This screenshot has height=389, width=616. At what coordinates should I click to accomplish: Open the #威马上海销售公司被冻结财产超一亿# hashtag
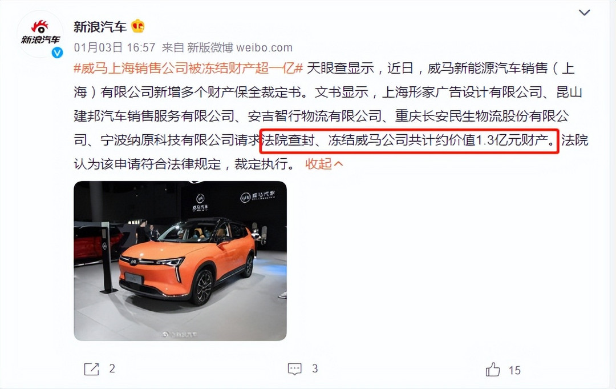pos(188,68)
